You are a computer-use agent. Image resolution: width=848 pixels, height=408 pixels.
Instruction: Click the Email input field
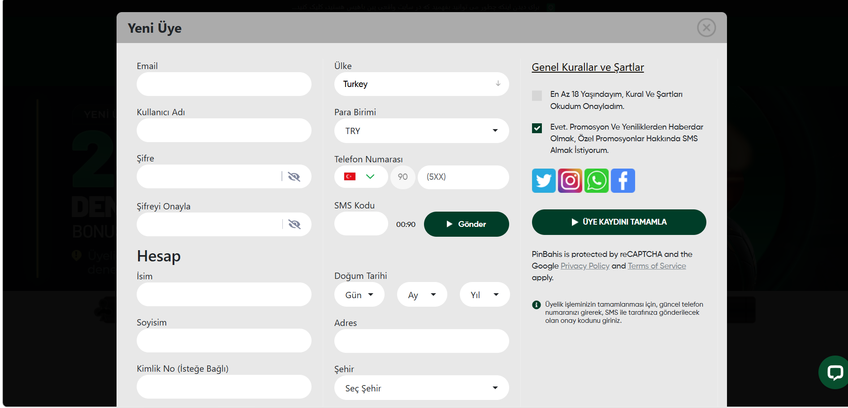(x=224, y=84)
